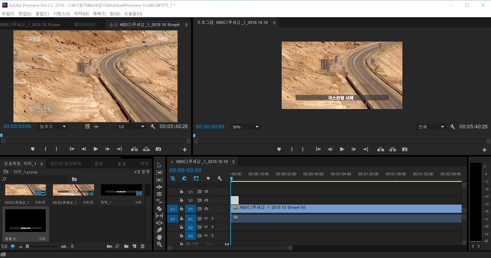Click trash icon in Project panel
Screen dimensions: 491x258
click(x=143, y=246)
